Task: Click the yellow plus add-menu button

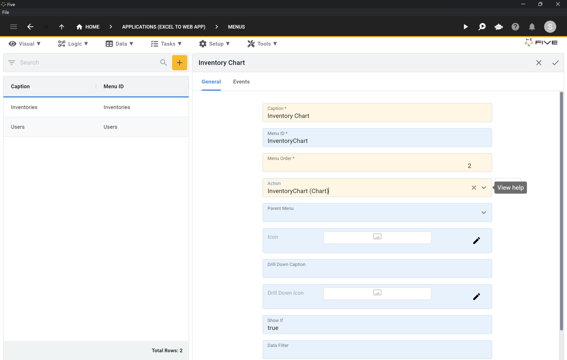Action: (179, 62)
